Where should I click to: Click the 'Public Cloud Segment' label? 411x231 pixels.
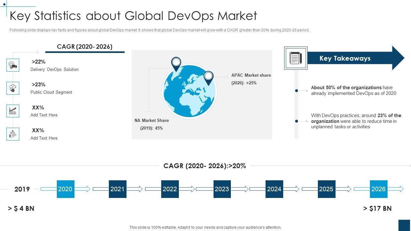pos(51,92)
